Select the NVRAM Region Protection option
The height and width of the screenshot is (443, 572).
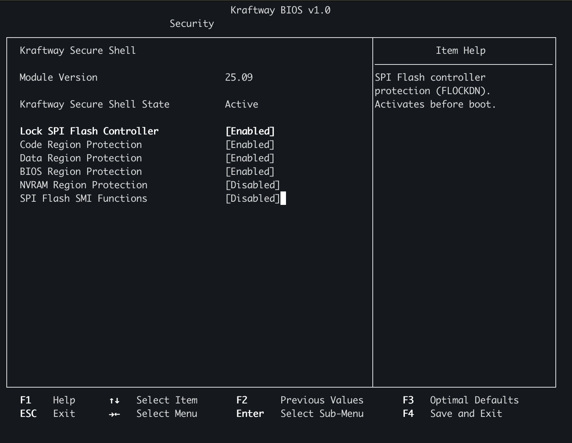click(84, 185)
